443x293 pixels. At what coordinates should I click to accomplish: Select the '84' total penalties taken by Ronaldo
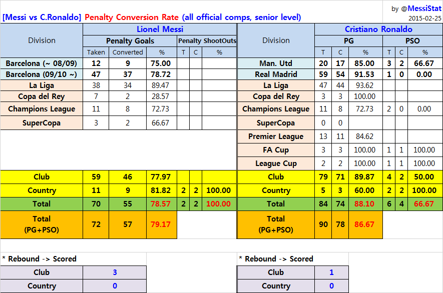click(323, 204)
